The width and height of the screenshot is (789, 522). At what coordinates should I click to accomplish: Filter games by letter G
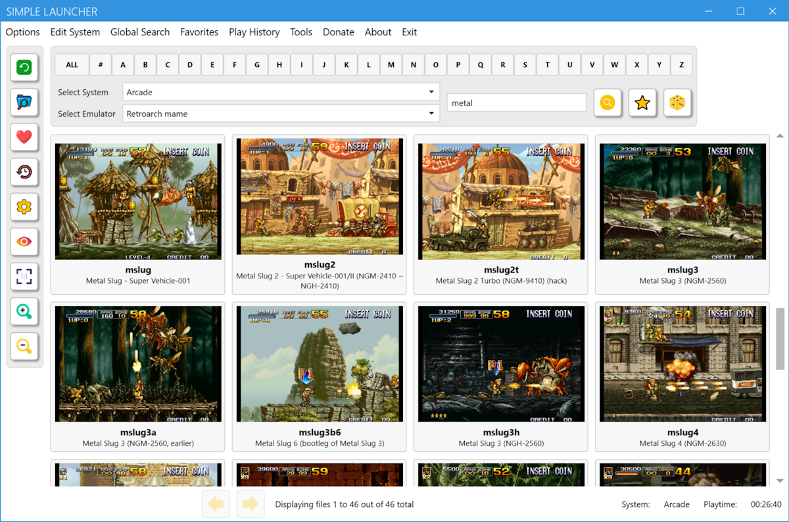click(257, 65)
